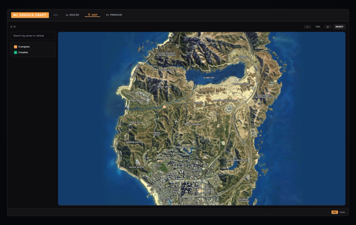Click the San Chianski Mountain Range label
The height and width of the screenshot is (225, 356).
coord(264,96)
